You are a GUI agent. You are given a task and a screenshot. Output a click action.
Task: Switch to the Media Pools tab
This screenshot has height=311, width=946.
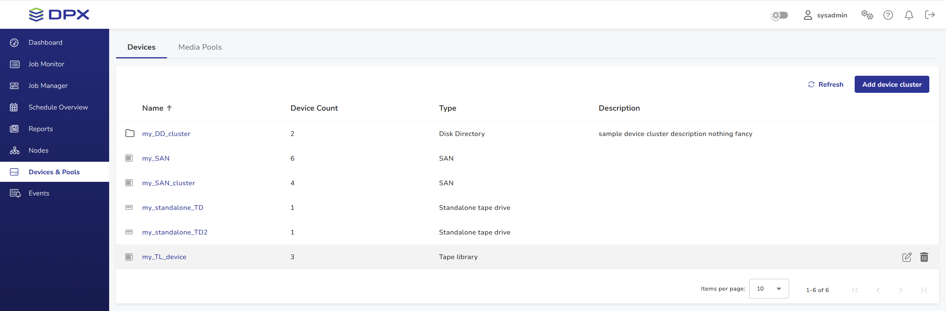tap(200, 47)
